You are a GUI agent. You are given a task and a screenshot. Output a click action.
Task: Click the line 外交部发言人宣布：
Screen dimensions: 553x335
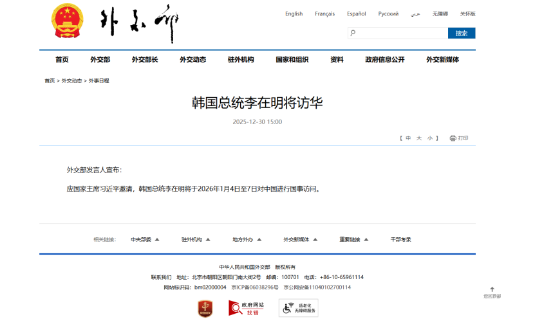[x=95, y=170]
